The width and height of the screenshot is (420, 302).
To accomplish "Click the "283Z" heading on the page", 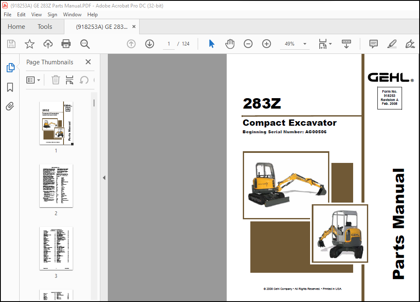I will pyautogui.click(x=262, y=104).
